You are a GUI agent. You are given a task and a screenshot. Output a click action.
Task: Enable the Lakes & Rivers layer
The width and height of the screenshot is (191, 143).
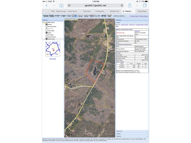click(47, 37)
